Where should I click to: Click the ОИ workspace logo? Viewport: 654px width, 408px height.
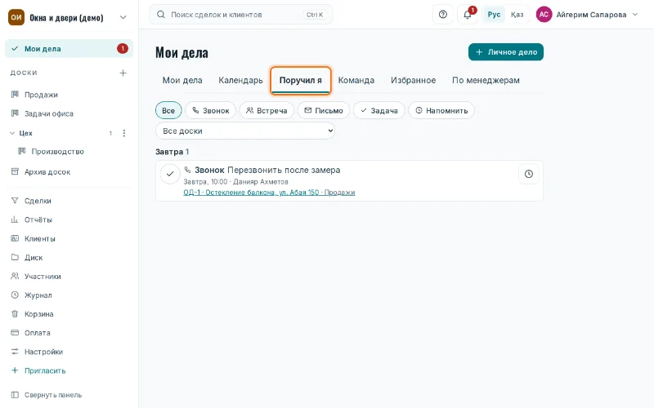(16, 17)
